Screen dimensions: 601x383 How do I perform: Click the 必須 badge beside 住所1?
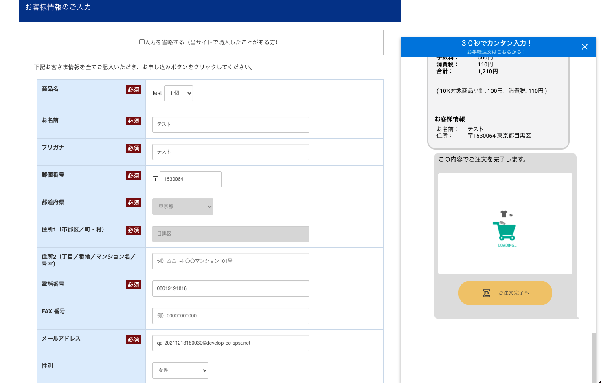click(x=134, y=230)
